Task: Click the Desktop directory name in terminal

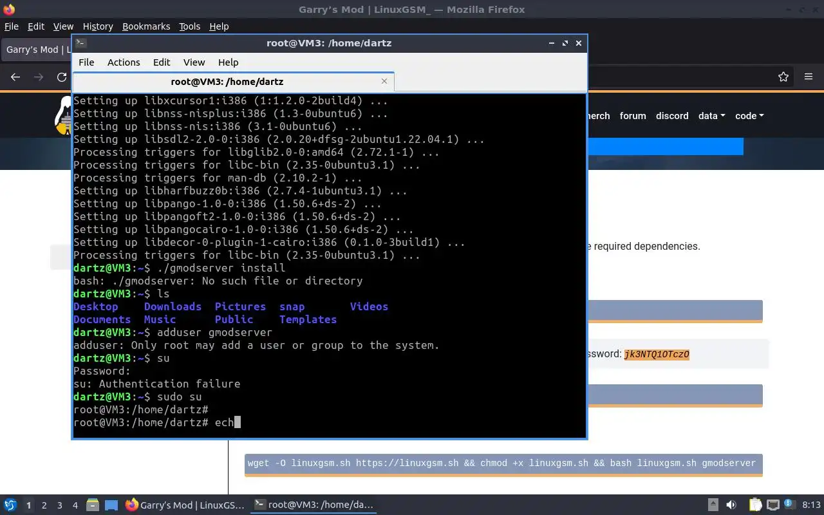Action: 96,306
